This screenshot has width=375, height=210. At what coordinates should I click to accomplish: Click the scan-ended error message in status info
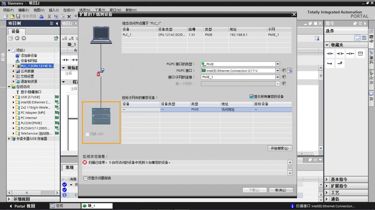tap(129, 162)
